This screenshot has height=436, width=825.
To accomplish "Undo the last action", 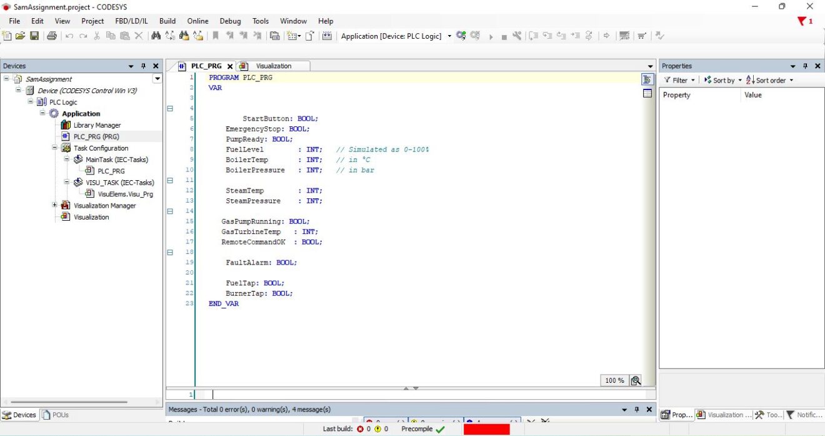I will click(x=69, y=36).
